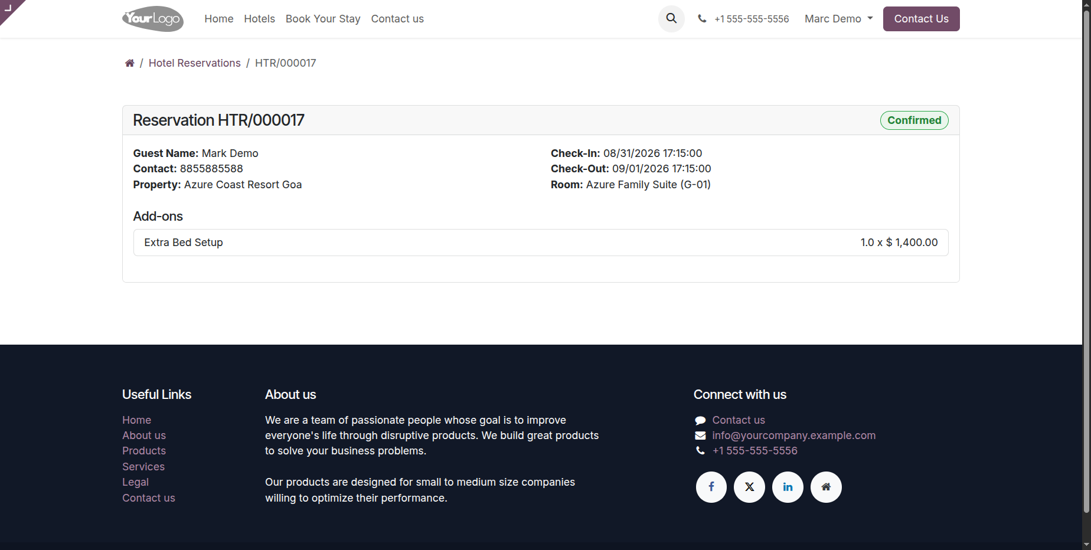This screenshot has width=1091, height=550.
Task: Open Hotels menu item
Action: pos(260,19)
